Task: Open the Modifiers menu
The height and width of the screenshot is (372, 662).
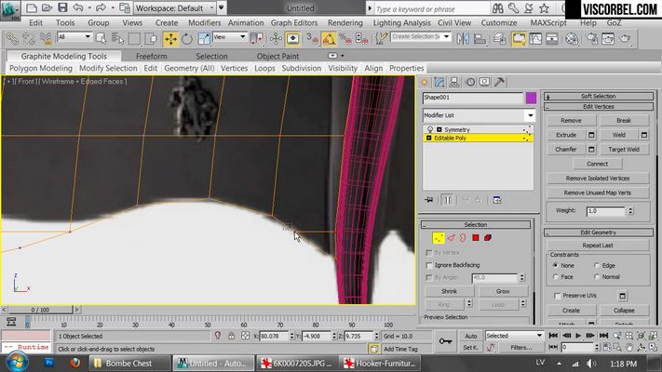Action: pyautogui.click(x=204, y=22)
